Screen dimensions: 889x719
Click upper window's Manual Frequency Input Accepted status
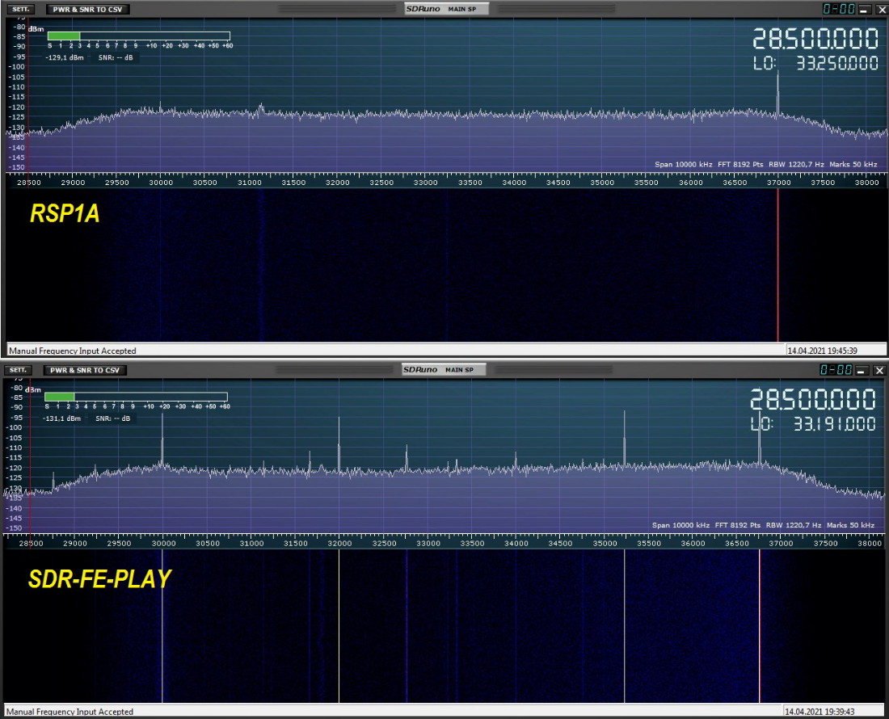[x=73, y=351]
